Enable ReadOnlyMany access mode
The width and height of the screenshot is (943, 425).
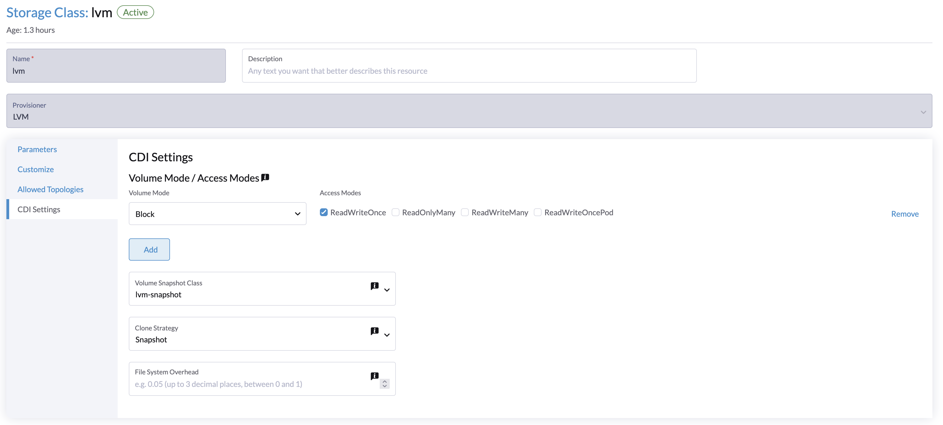(x=395, y=212)
